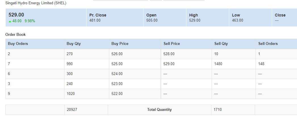Click the 9.98% percent change value

(x=30, y=21)
